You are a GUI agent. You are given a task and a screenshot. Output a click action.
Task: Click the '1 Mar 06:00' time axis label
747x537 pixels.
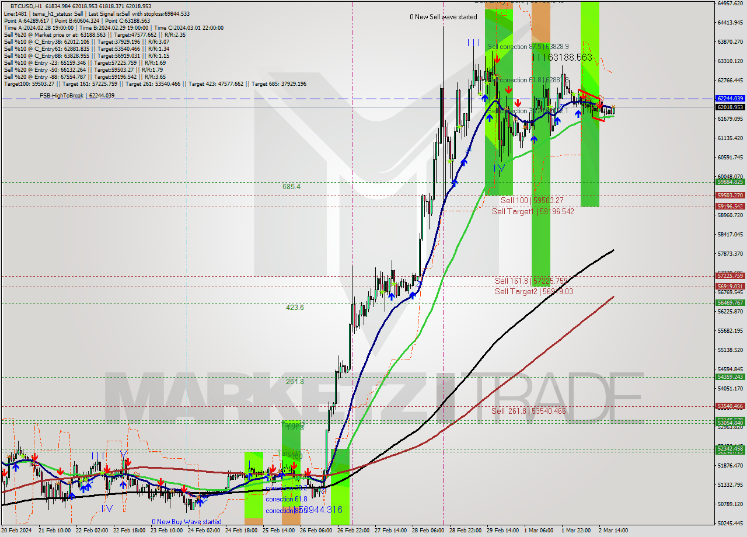click(x=539, y=531)
